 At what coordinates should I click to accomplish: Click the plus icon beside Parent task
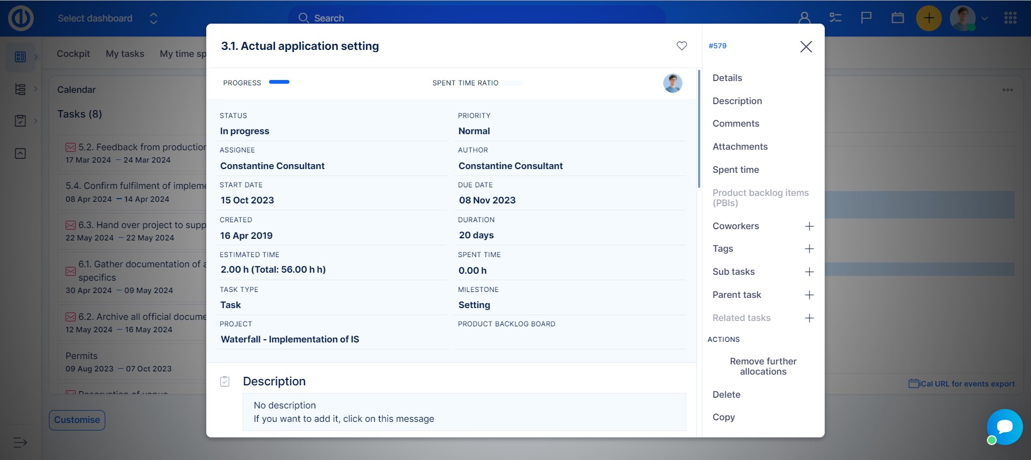point(809,295)
